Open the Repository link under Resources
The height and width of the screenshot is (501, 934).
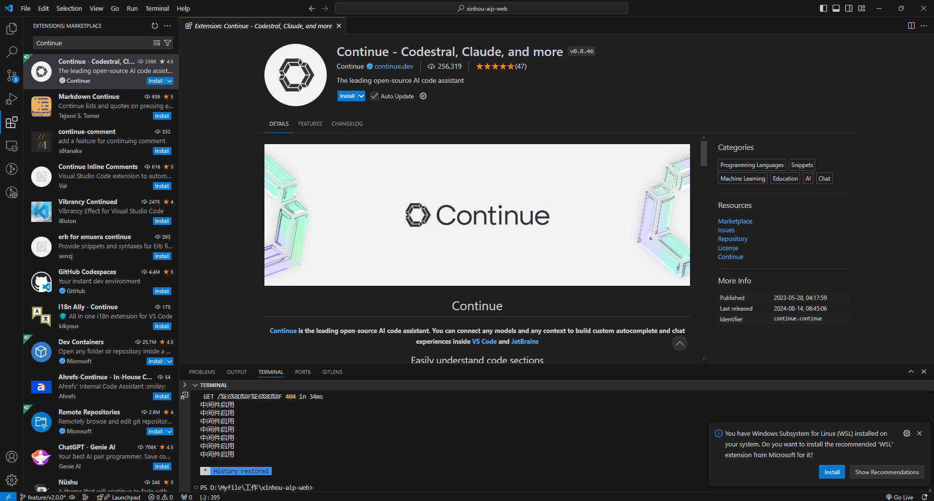[x=732, y=239]
